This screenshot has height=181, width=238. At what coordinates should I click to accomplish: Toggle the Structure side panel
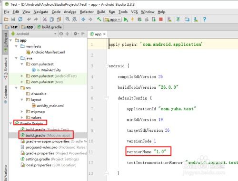(x=6, y=68)
